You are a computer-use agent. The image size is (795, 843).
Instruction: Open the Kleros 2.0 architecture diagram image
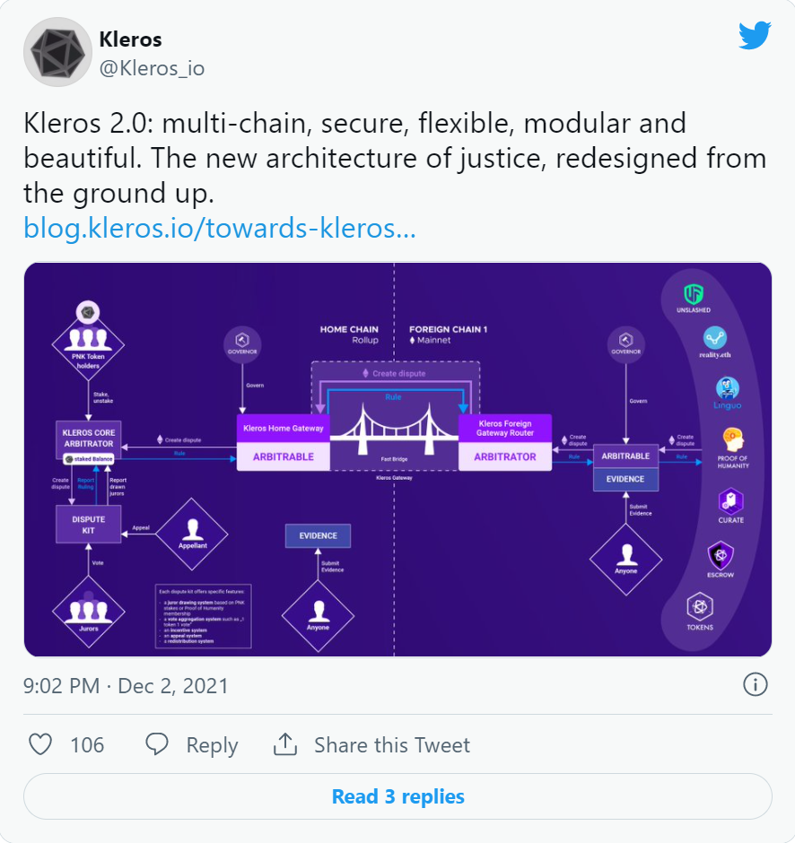(x=397, y=460)
